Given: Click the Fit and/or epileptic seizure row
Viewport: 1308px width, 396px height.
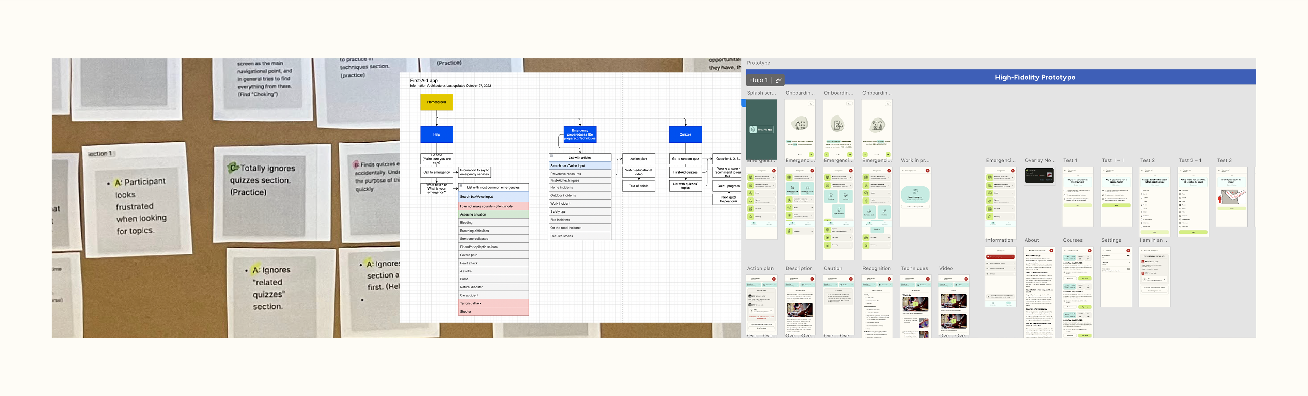Looking at the screenshot, I should coord(494,247).
